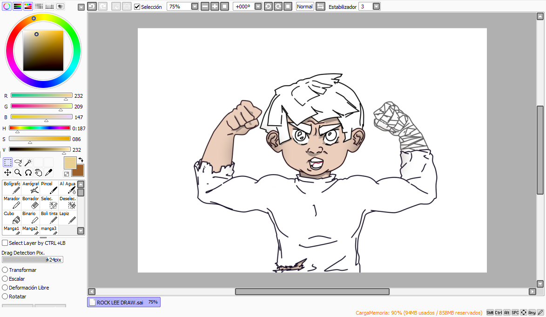Image resolution: width=546 pixels, height=317 pixels.
Task: Pick the foreground beige color swatch
Action: pos(70,163)
